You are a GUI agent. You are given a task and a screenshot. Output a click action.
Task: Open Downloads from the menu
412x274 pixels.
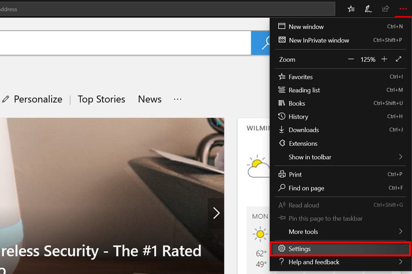(x=340, y=130)
